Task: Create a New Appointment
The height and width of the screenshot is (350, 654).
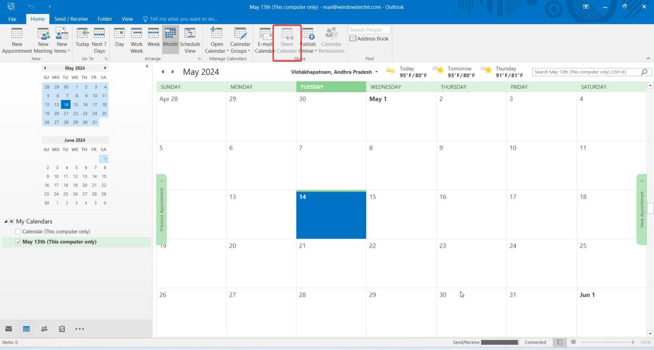Action: [x=17, y=40]
